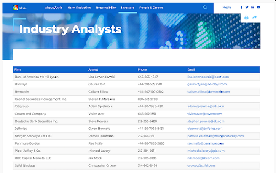
Task: Click the Phone column header
Action: (142, 69)
